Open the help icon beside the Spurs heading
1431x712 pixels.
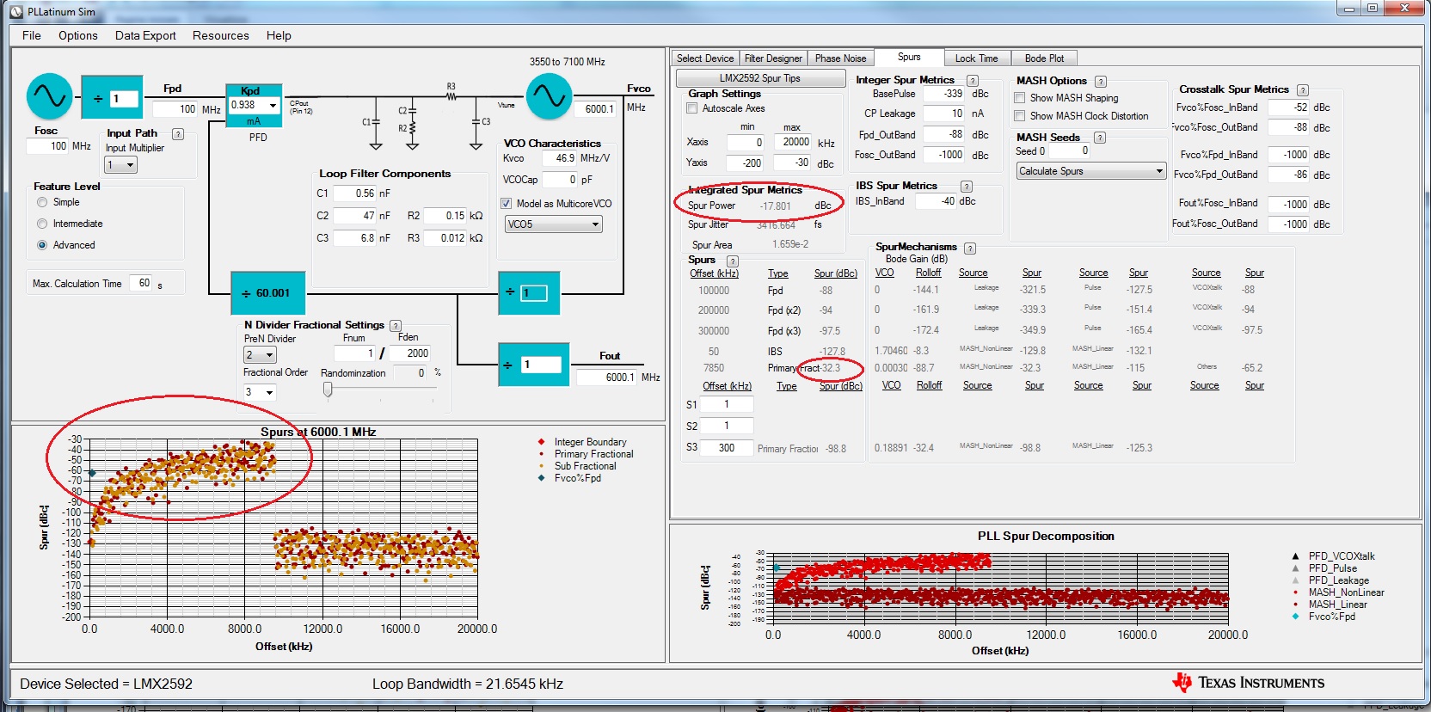[733, 261]
